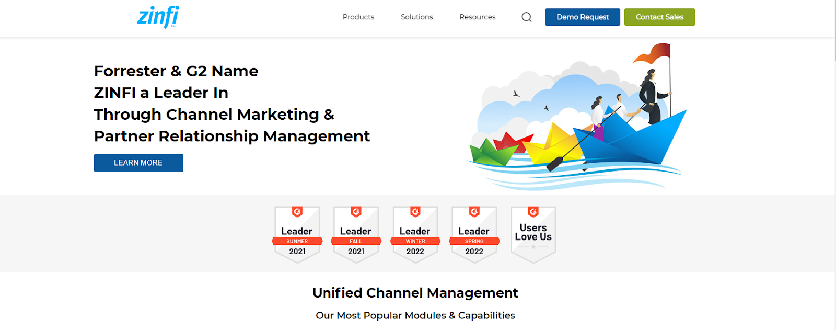The height and width of the screenshot is (330, 836).
Task: Click the zinfi logo
Action: click(x=158, y=17)
